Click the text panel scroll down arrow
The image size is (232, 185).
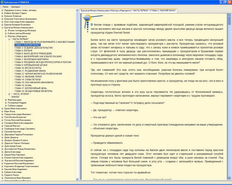point(229,178)
